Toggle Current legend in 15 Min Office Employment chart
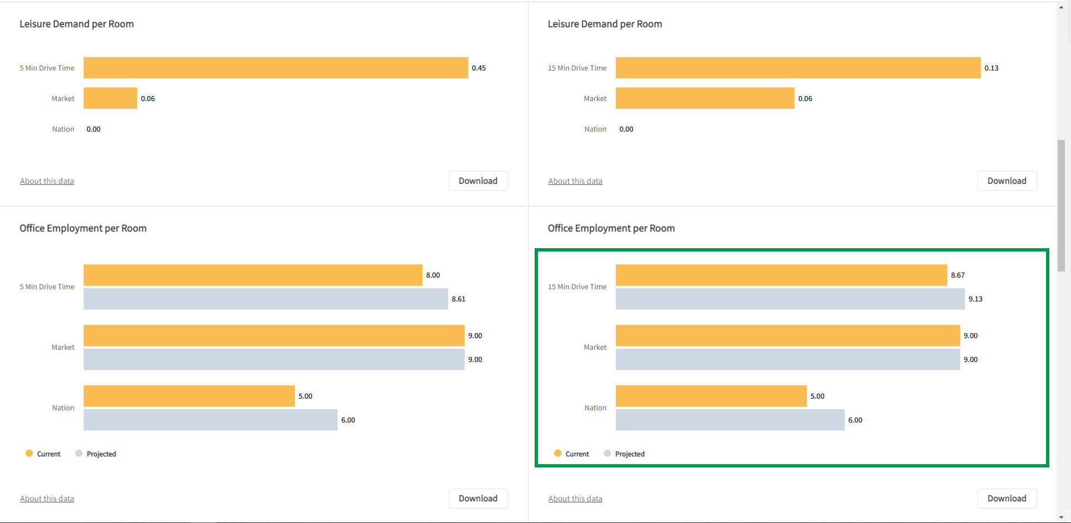Image resolution: width=1071 pixels, height=523 pixels. (571, 454)
